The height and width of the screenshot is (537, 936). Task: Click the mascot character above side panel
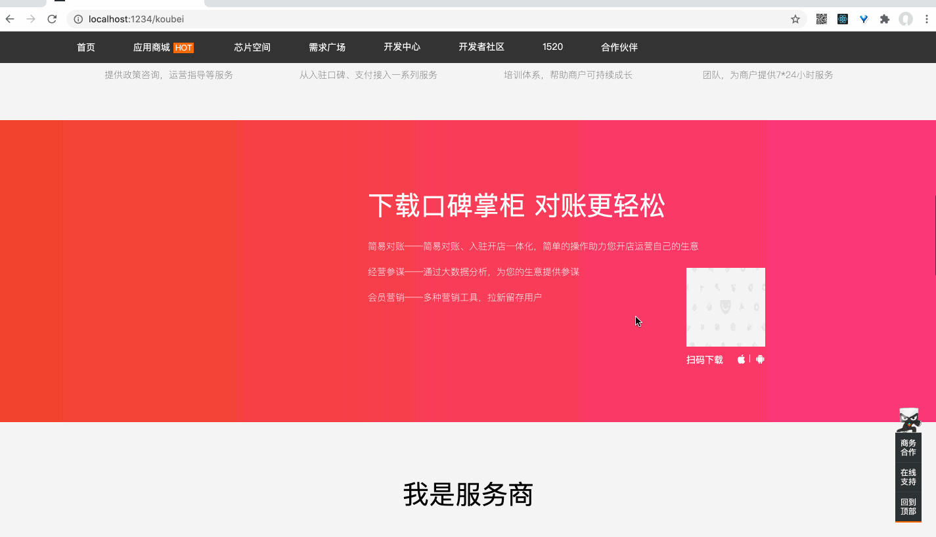[909, 419]
